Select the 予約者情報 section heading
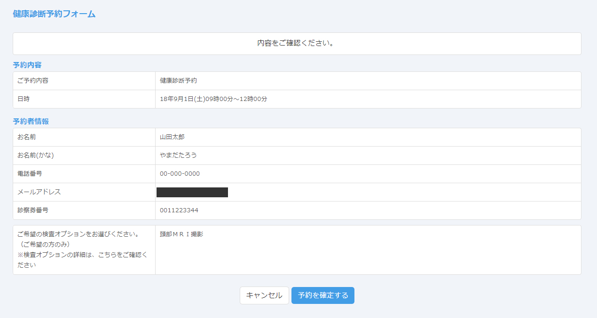The height and width of the screenshot is (318, 597). tap(31, 121)
